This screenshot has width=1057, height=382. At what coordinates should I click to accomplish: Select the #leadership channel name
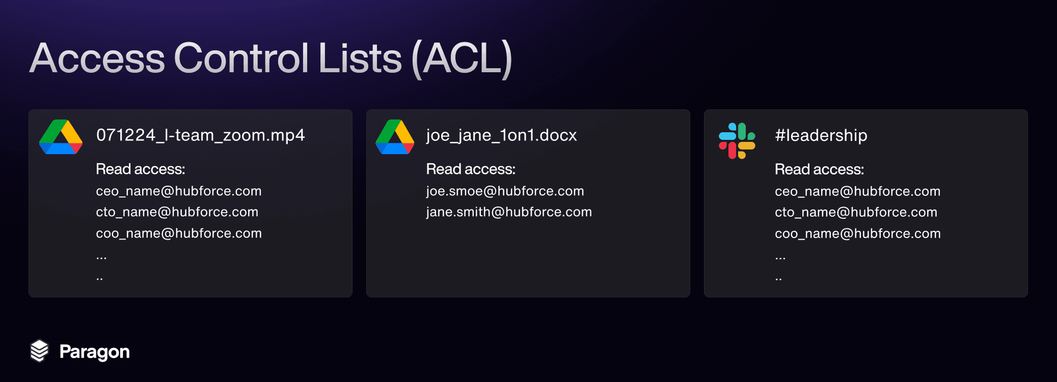[821, 135]
